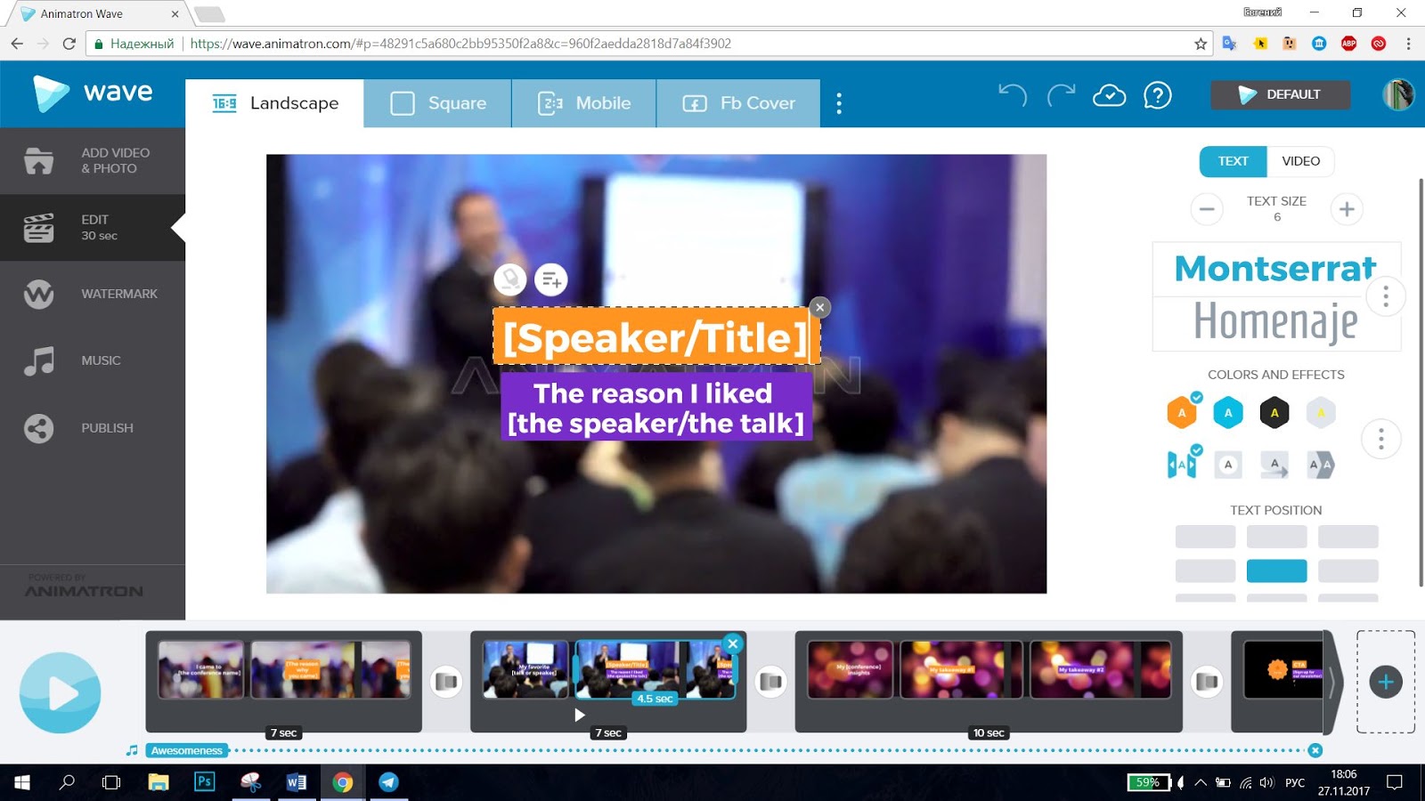
Task: Select the light gray text color style
Action: pyautogui.click(x=1321, y=412)
